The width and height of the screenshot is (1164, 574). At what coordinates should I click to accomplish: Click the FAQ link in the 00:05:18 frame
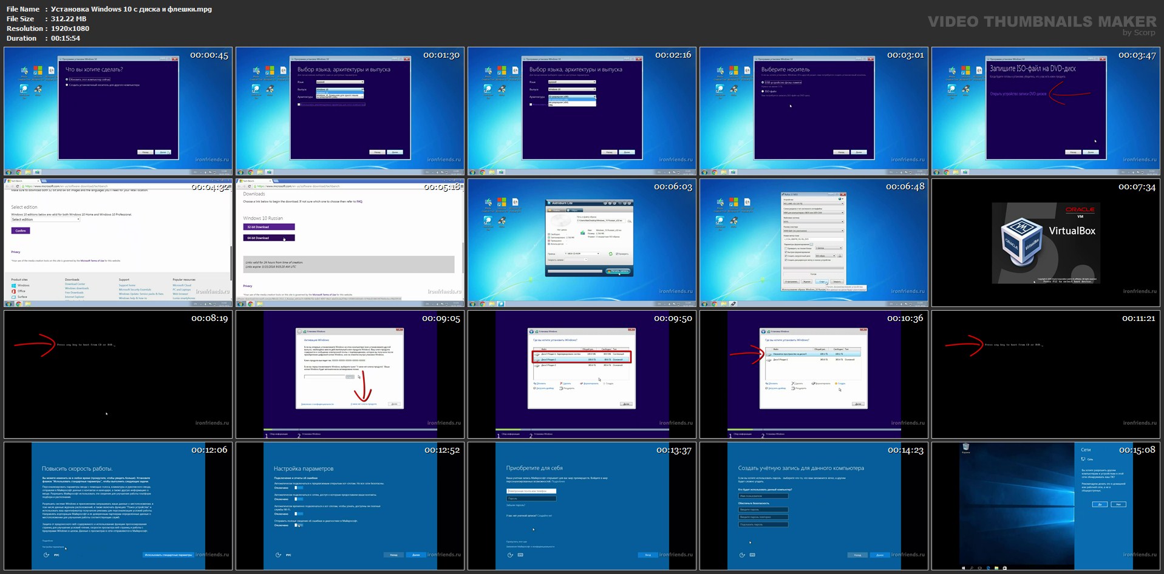tap(359, 201)
